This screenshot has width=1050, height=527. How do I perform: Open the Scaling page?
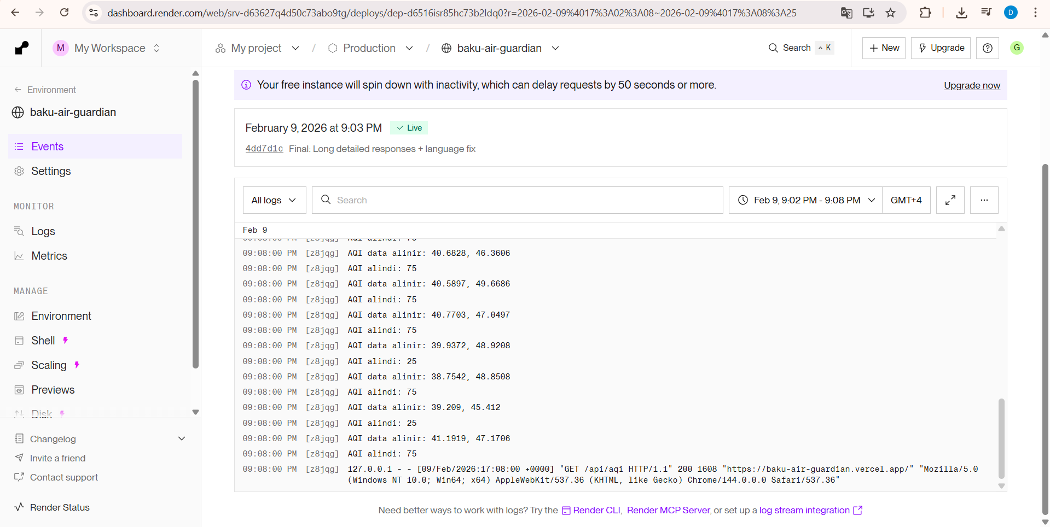[x=95, y=365]
